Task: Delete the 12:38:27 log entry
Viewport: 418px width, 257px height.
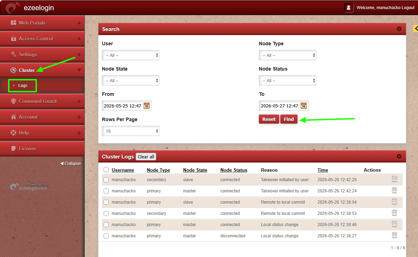Action: tap(394, 235)
